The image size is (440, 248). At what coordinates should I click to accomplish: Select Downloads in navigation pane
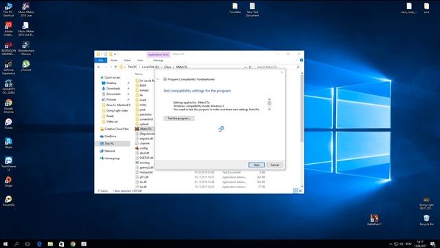point(113,88)
